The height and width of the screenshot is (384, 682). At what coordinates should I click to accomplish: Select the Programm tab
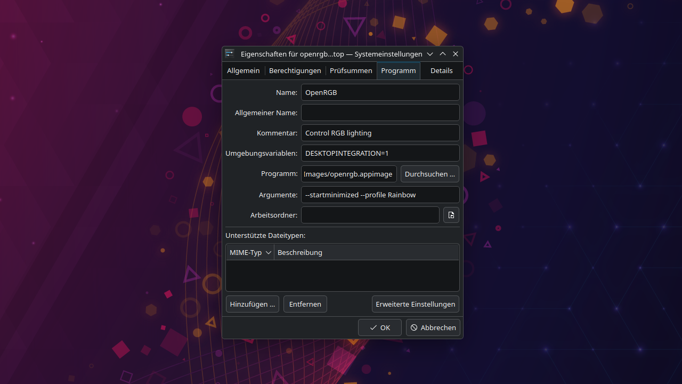coord(398,71)
